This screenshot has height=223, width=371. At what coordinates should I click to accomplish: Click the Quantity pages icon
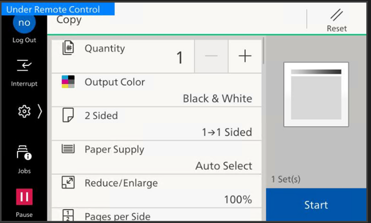68,49
